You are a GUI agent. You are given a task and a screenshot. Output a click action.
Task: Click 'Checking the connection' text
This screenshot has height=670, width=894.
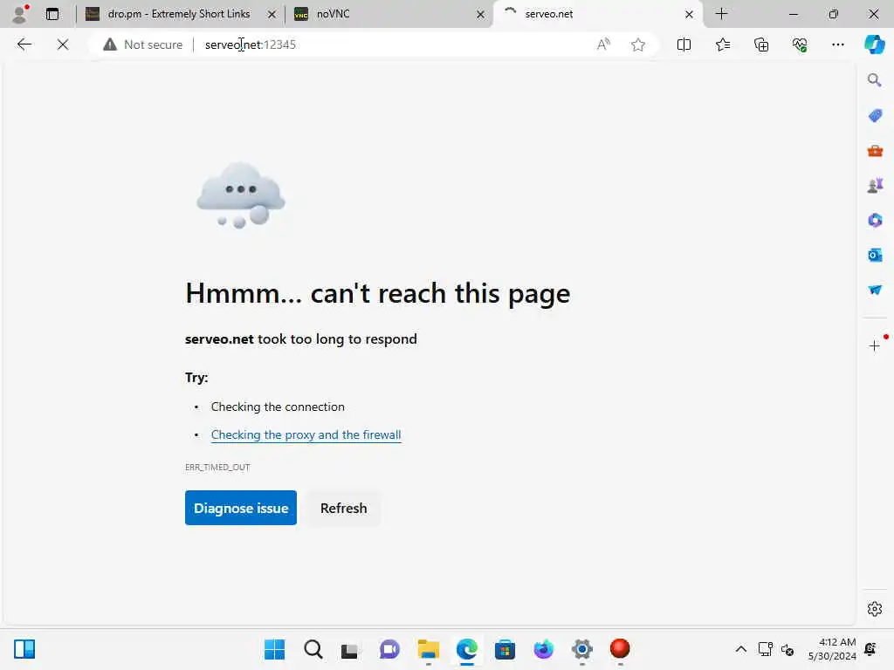pos(278,407)
